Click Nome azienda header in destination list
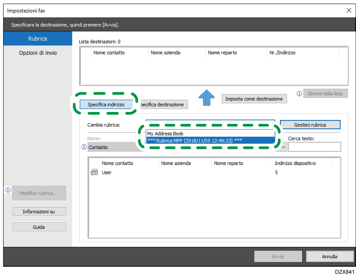356x276 pixels. tap(177, 52)
